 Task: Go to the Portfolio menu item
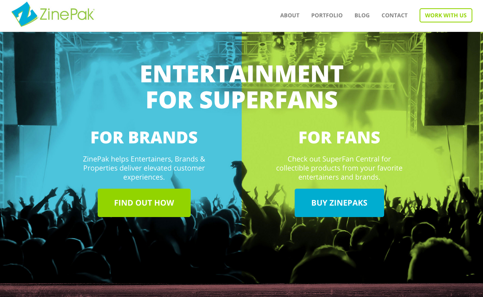coord(327,15)
